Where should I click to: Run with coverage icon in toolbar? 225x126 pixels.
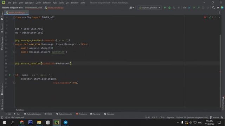coord(174,8)
